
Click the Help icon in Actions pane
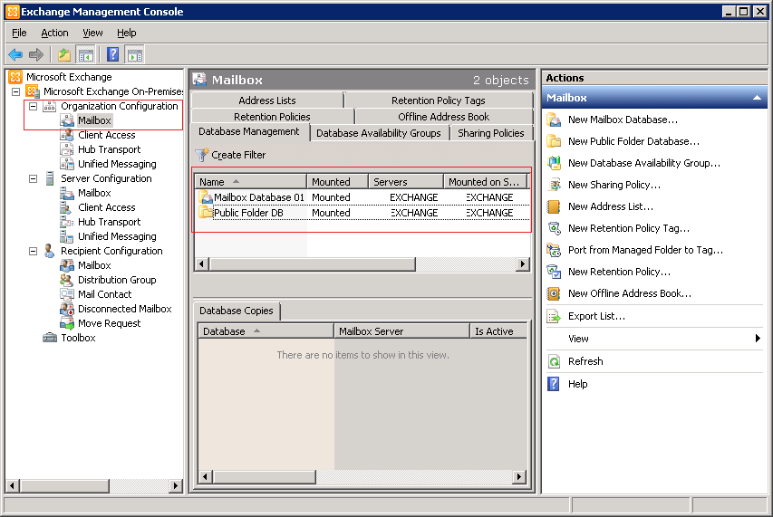pyautogui.click(x=554, y=384)
